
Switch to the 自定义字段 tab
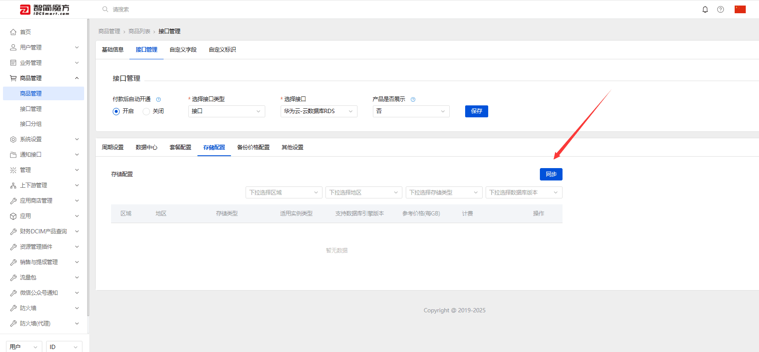183,49
